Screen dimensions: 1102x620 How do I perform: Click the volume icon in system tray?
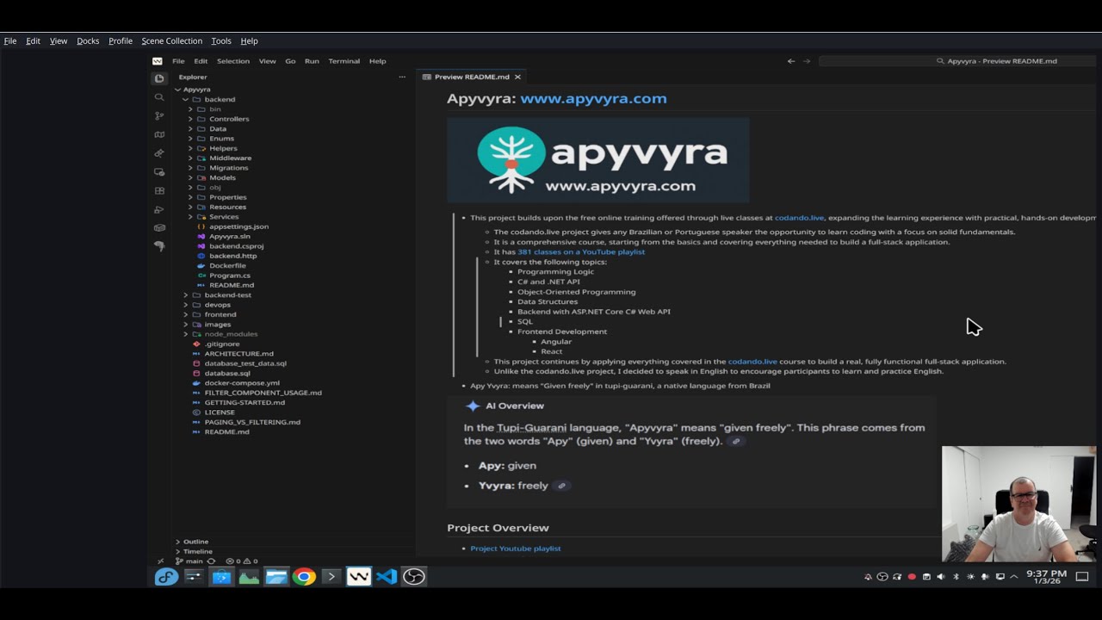(x=941, y=577)
